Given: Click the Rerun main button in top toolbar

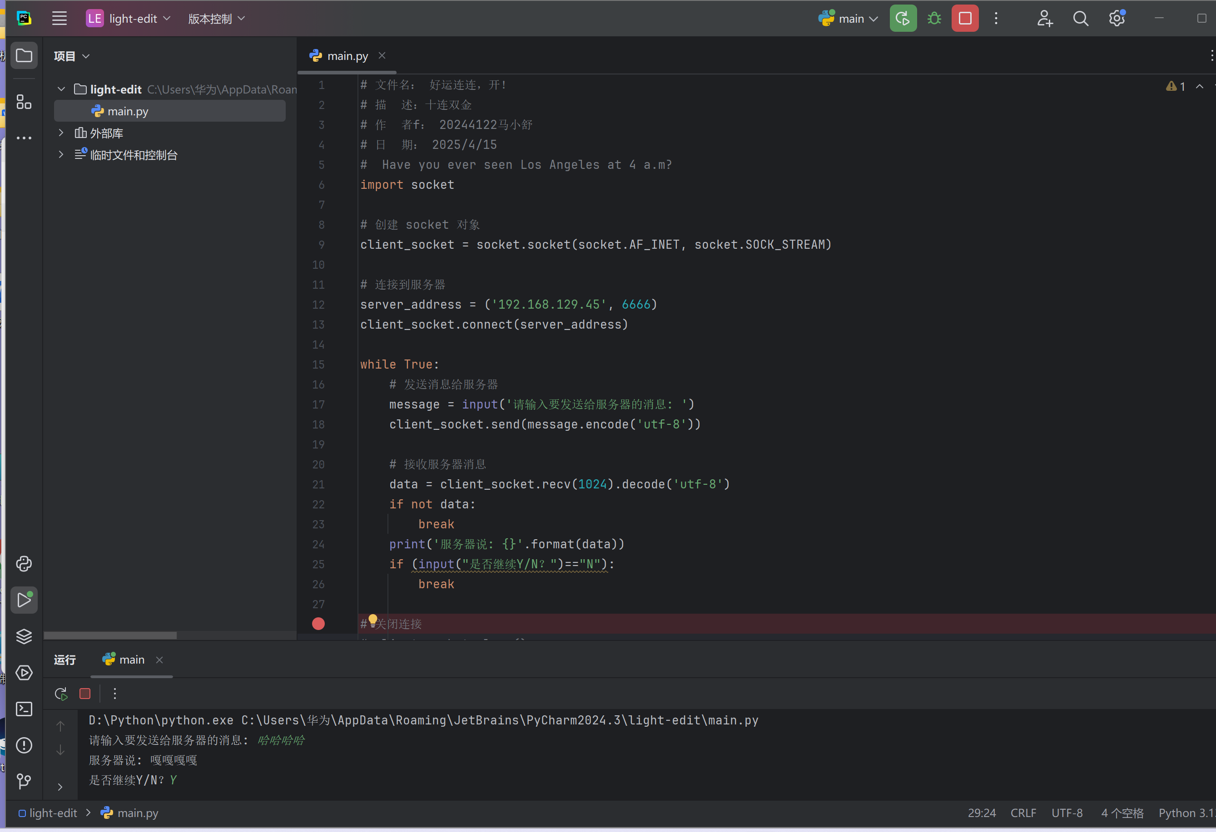Looking at the screenshot, I should click(x=903, y=19).
